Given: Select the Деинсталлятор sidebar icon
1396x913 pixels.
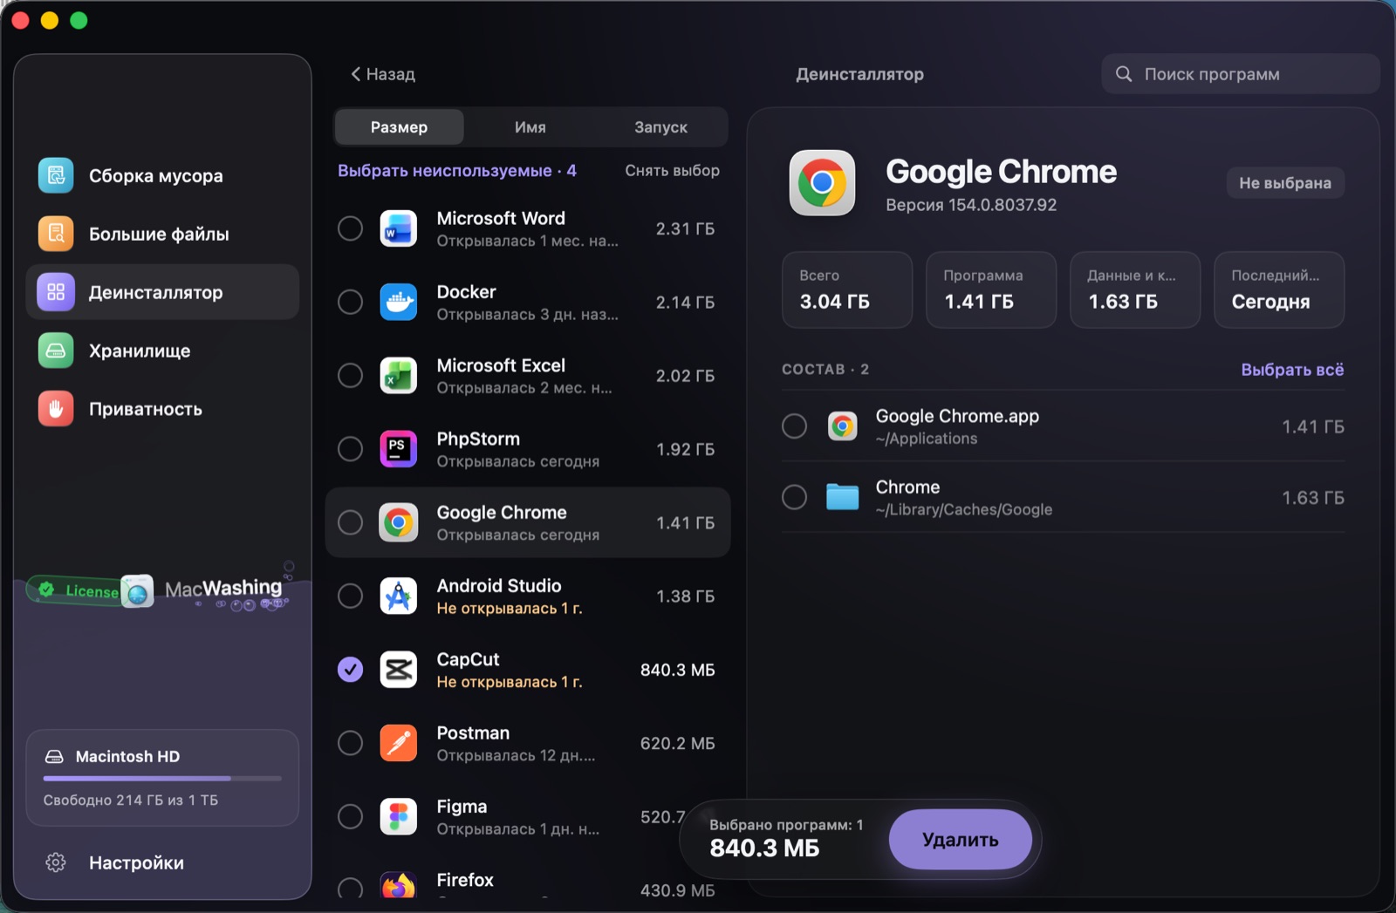Looking at the screenshot, I should (x=56, y=292).
